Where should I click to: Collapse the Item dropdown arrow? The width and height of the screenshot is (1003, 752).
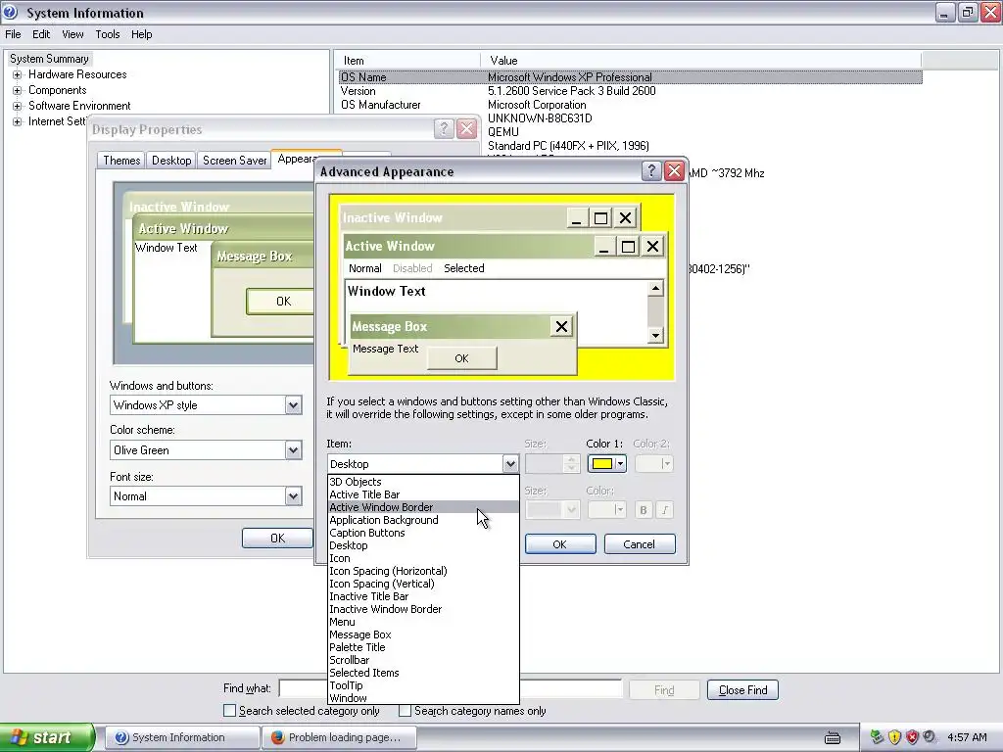(509, 463)
